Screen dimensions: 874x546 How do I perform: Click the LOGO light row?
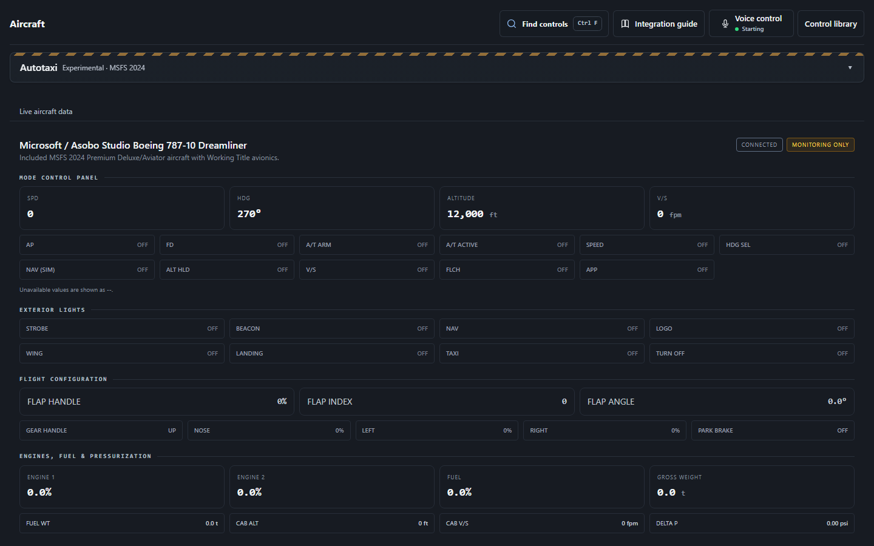point(751,329)
